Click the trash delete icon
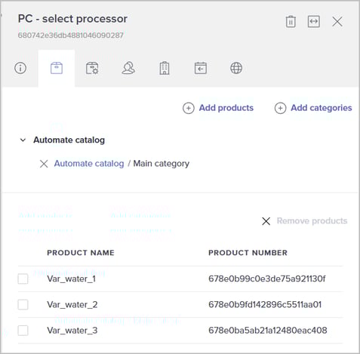 point(291,22)
